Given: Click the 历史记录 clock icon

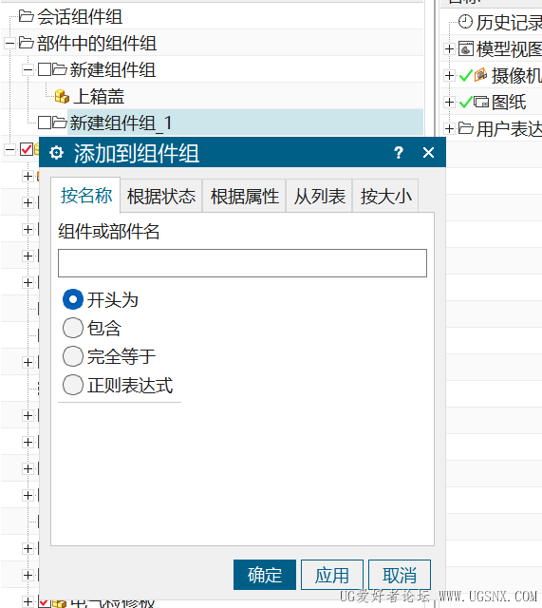Looking at the screenshot, I should [465, 22].
